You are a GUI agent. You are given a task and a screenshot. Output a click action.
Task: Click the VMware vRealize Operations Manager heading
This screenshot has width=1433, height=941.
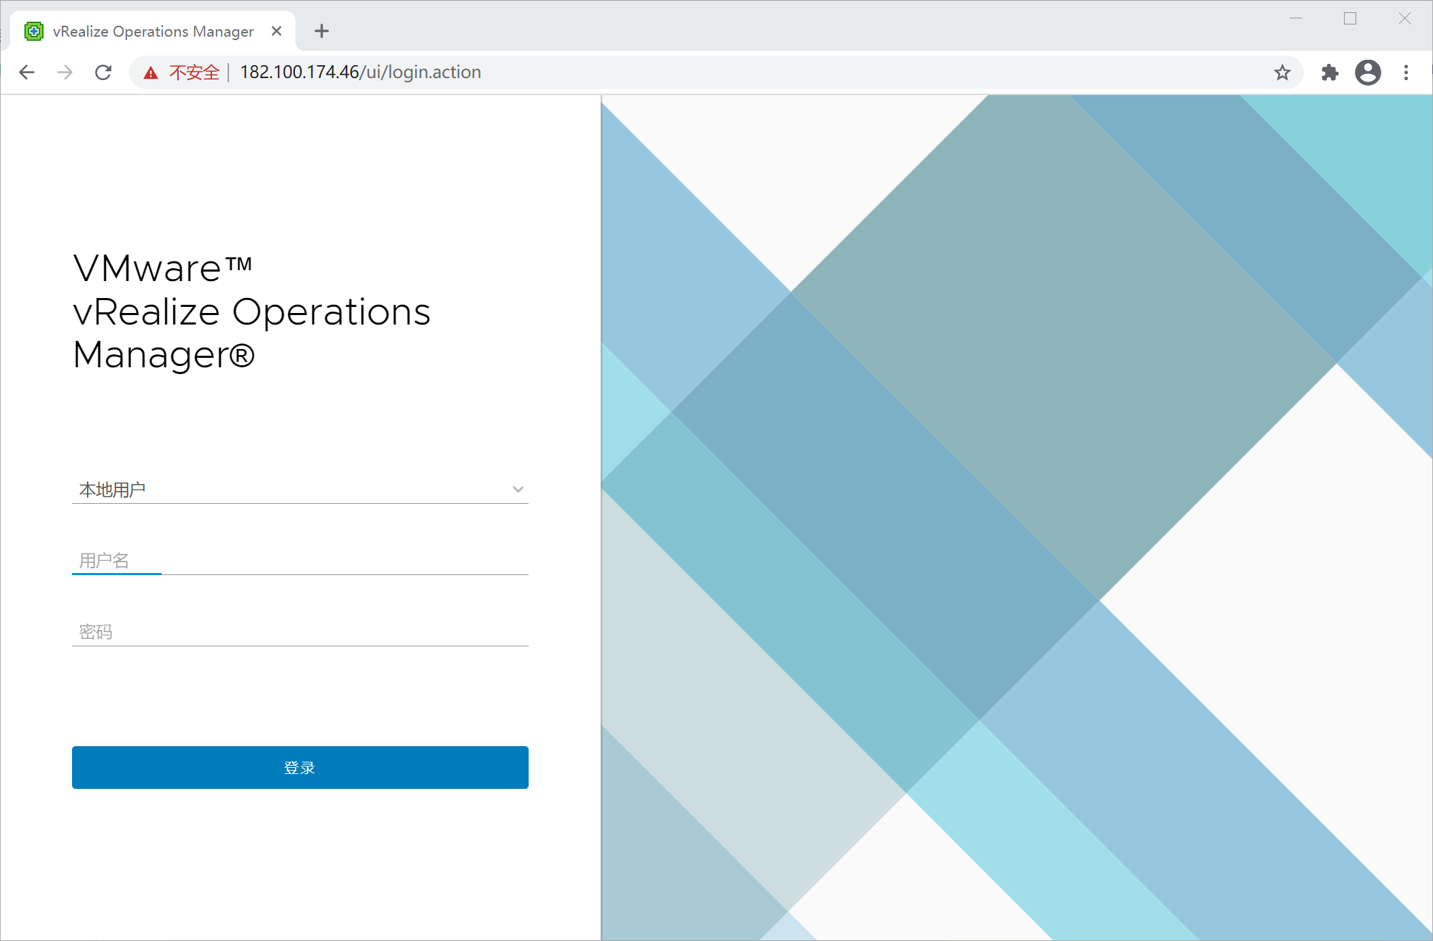click(251, 312)
